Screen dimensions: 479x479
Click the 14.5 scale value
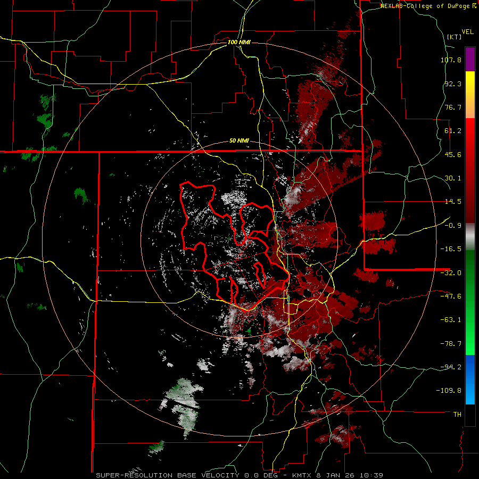453,202
